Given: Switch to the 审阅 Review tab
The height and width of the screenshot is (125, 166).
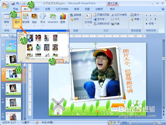Looking at the screenshot, I should (76, 9).
